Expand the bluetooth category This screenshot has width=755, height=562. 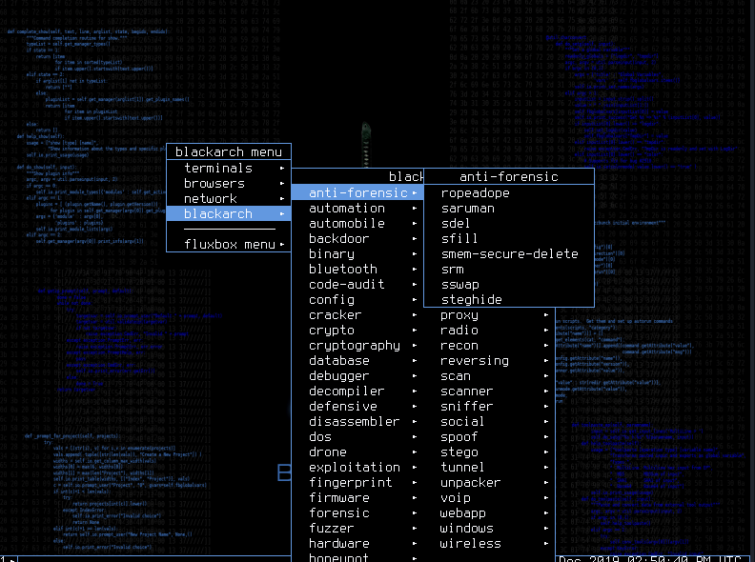pyautogui.click(x=357, y=270)
